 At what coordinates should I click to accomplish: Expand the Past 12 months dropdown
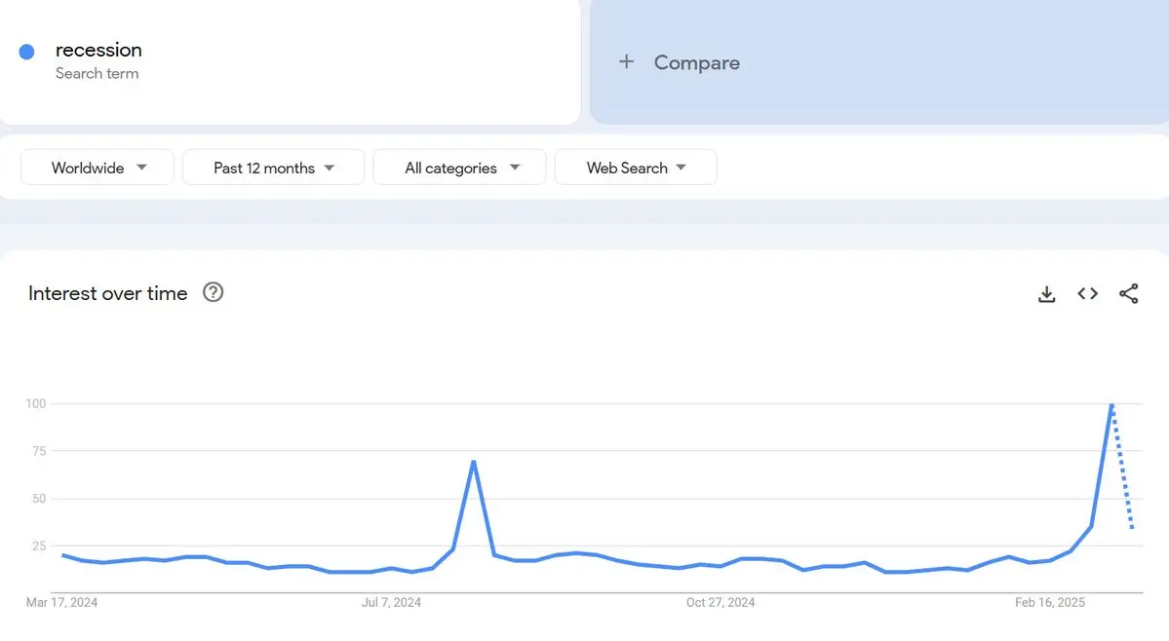pyautogui.click(x=273, y=168)
